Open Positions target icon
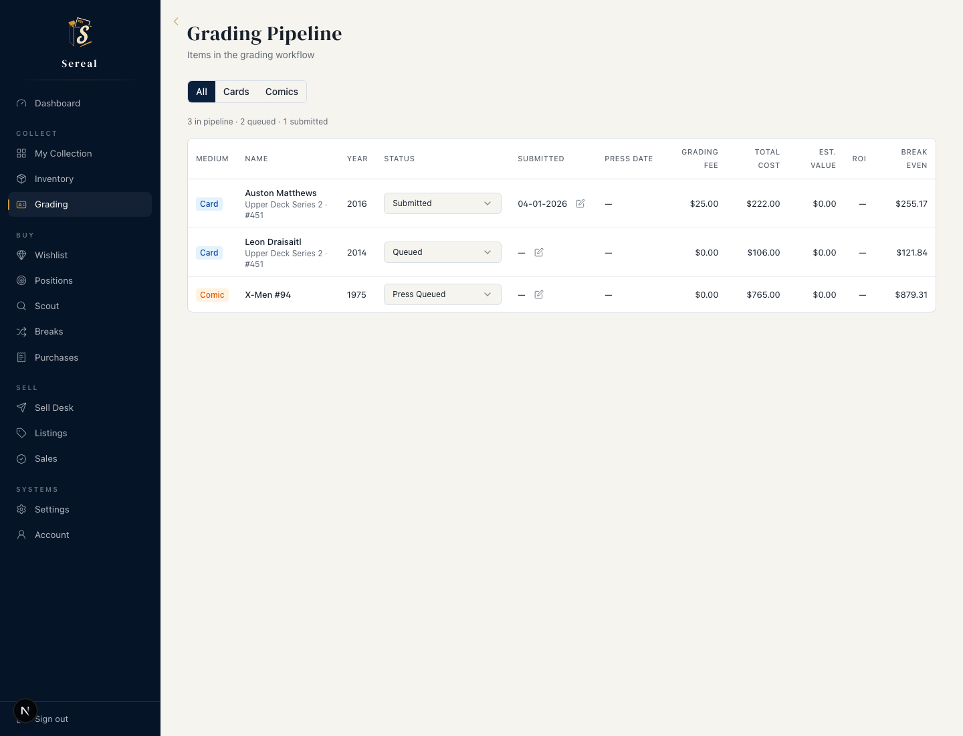Viewport: 963px width, 736px height. click(x=21, y=280)
